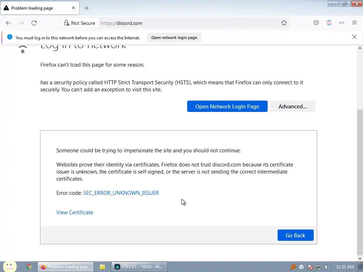
Task: Open the Firefox hamburger menu
Action: 354,23
